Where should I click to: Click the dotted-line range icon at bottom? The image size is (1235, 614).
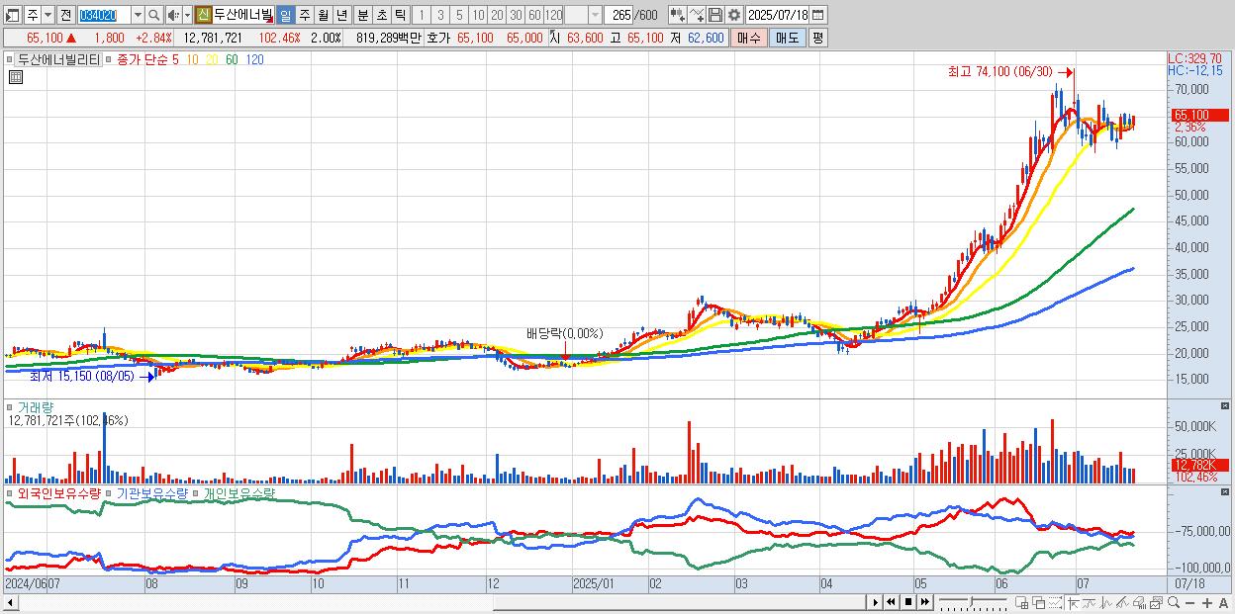coord(1055,603)
